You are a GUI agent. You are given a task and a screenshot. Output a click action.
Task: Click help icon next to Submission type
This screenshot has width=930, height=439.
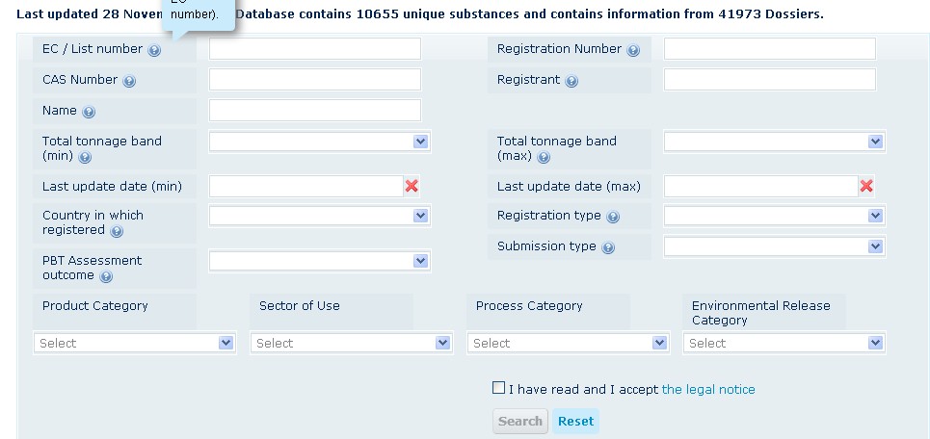(608, 247)
